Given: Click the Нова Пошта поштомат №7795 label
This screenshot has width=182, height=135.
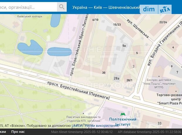Looking at the screenshot, I should click(x=159, y=83).
